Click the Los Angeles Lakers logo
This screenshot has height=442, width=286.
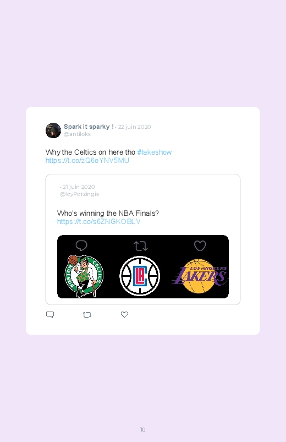[200, 276]
